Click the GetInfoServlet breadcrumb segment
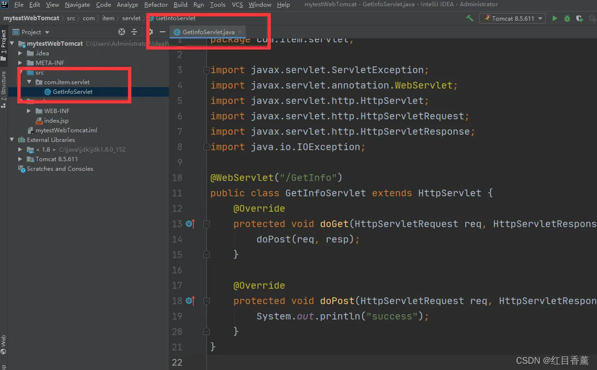Viewport: 597px width, 370px height. click(175, 18)
